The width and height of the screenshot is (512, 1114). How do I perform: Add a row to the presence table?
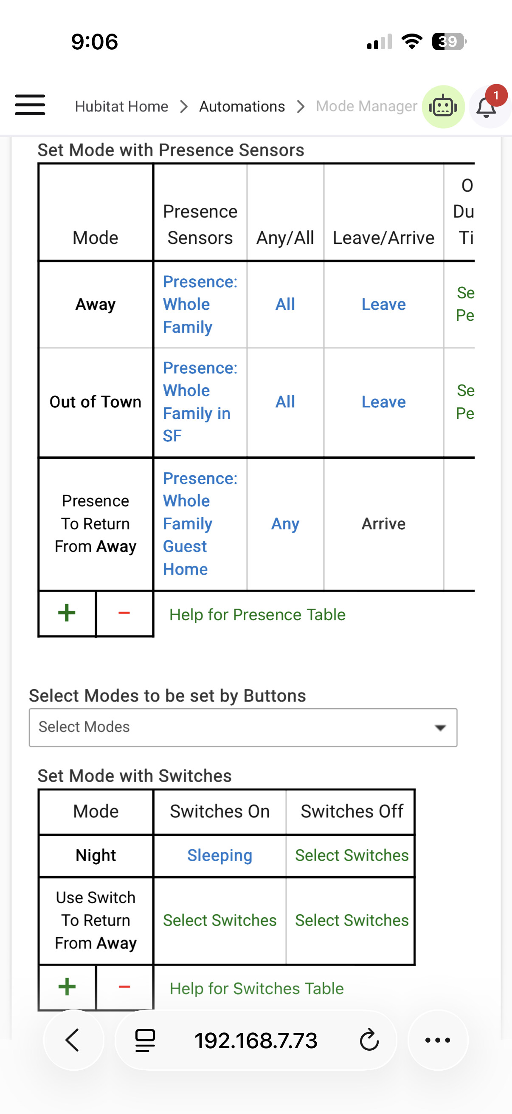pyautogui.click(x=67, y=613)
